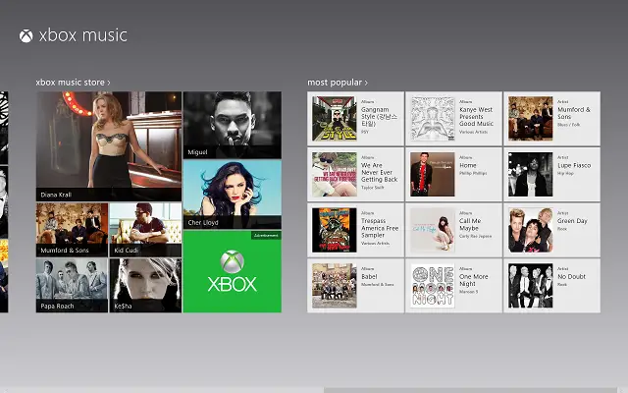Click the Xbox logo icon beside xbox music
The width and height of the screenshot is (628, 393).
pyautogui.click(x=26, y=36)
